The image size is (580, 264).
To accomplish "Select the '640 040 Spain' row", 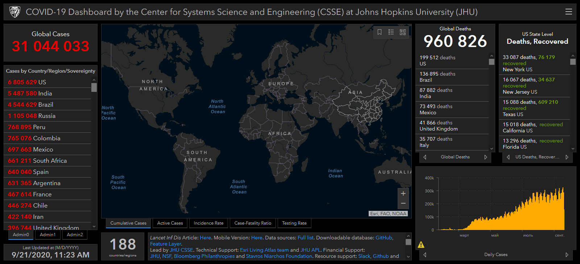I will (48, 172).
